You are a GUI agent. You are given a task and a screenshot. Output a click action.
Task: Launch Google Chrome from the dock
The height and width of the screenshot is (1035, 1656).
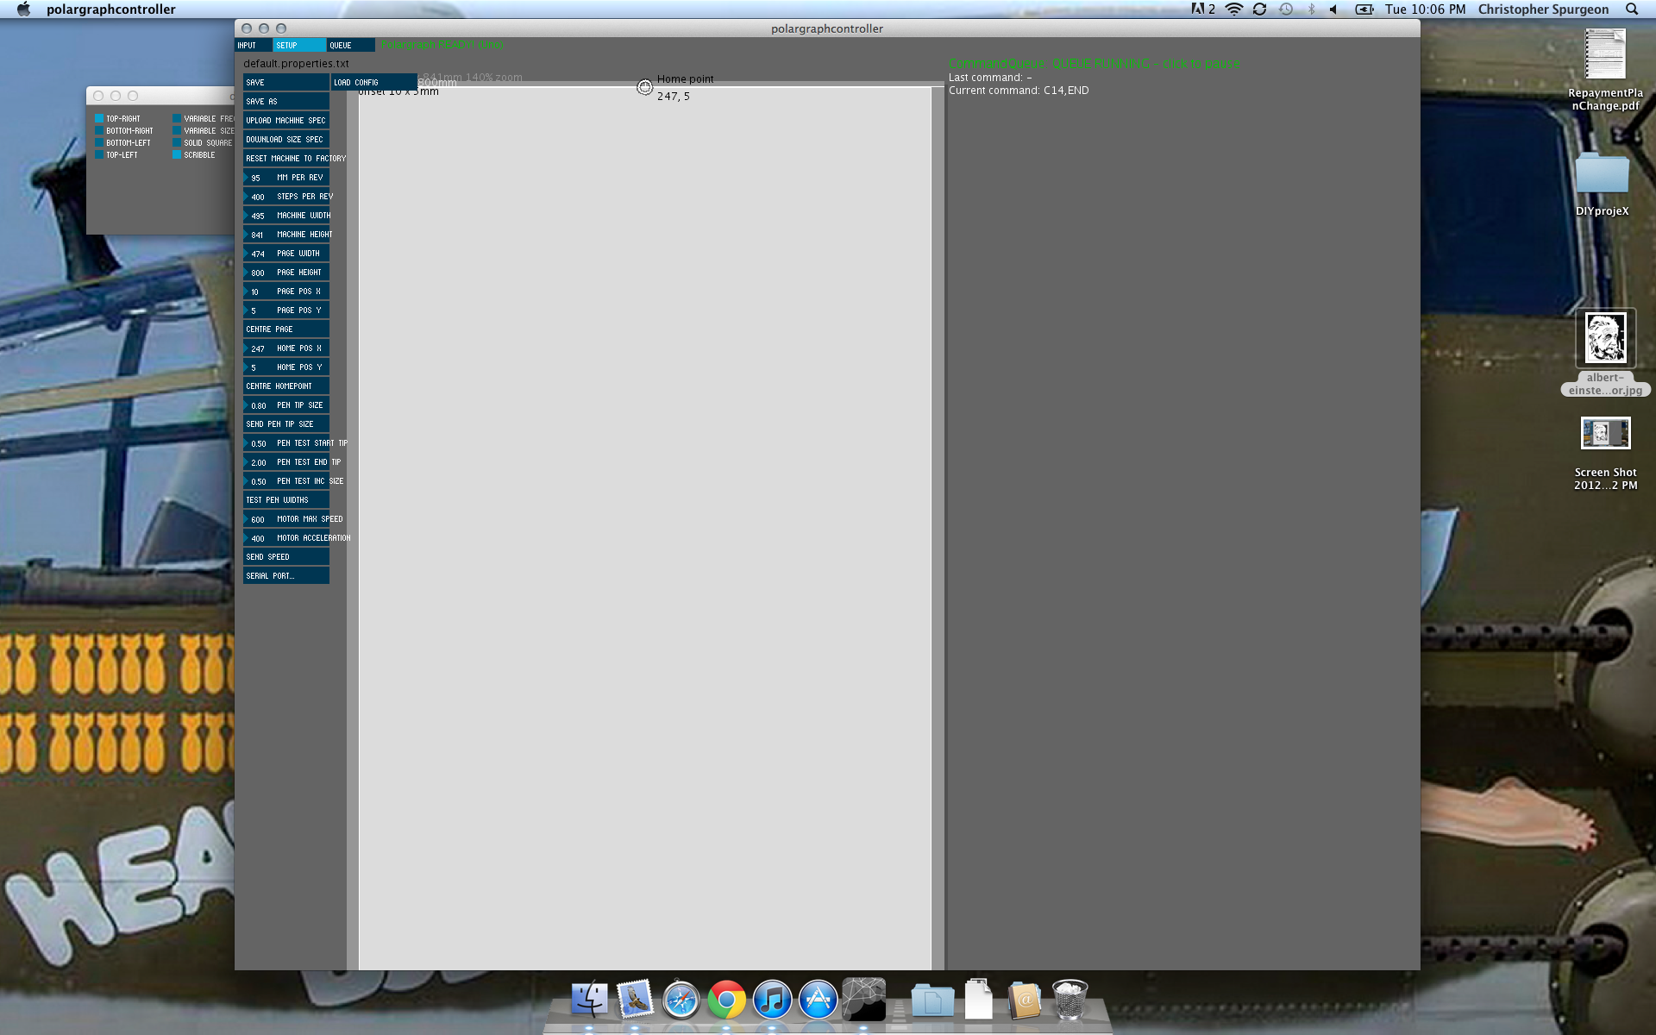click(726, 1000)
